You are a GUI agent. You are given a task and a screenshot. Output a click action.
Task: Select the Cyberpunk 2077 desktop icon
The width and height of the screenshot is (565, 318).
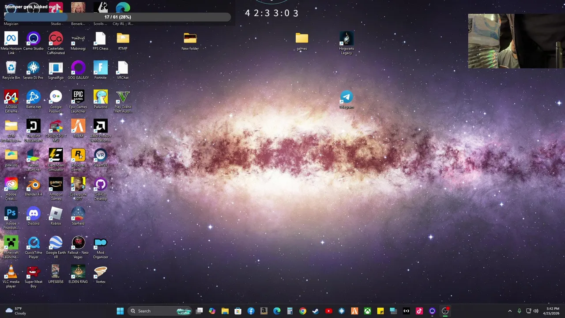coord(78,189)
